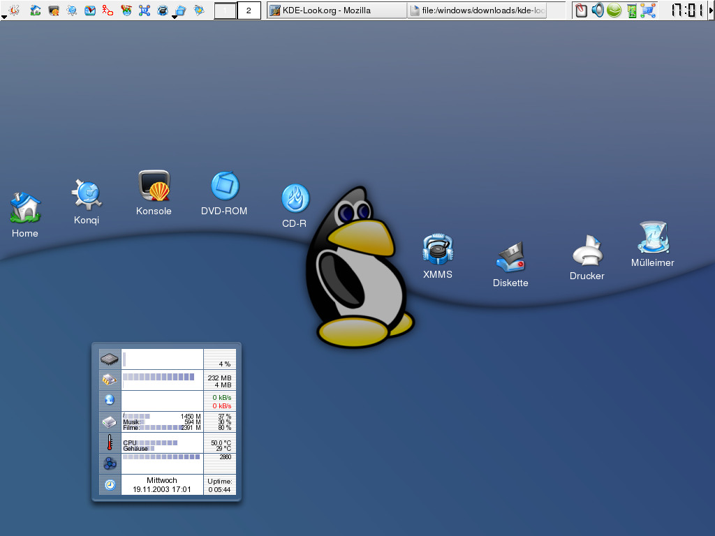Viewport: 715px width, 536px height.
Task: Launch XMMS from the desktop
Action: point(438,256)
